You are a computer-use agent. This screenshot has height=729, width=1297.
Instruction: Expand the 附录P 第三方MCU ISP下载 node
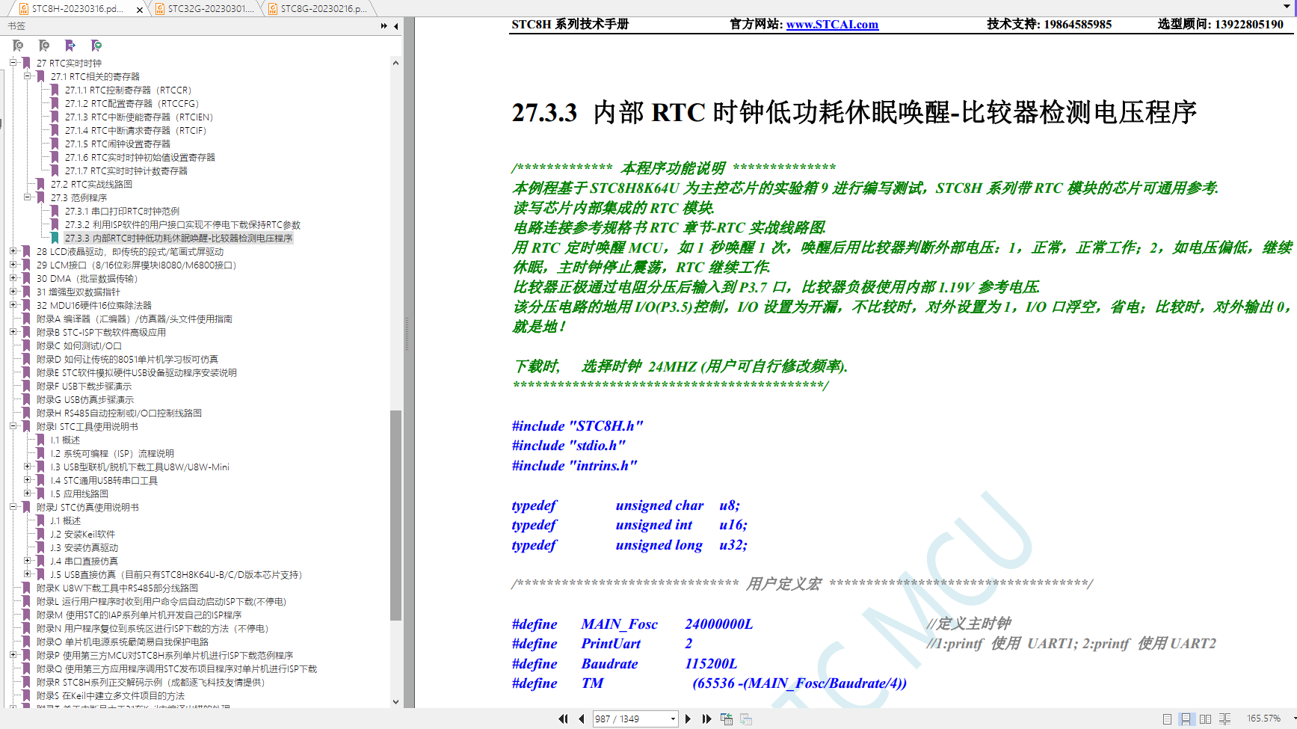coord(13,655)
